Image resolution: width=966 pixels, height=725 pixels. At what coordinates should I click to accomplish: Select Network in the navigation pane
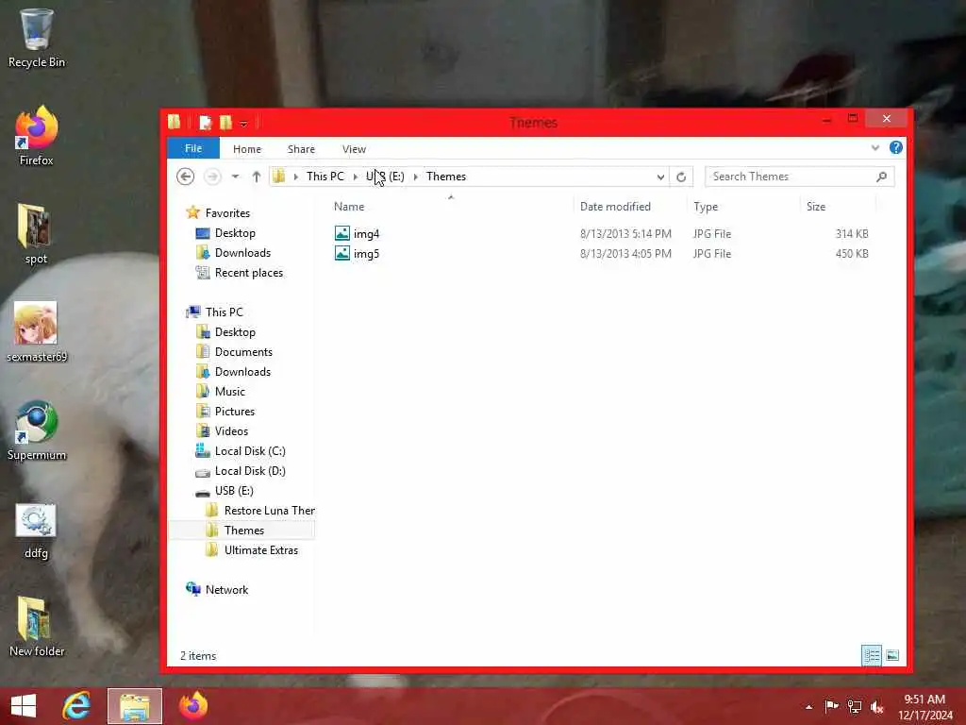coord(226,589)
